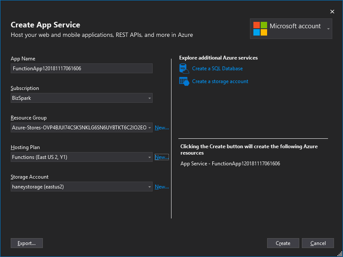The image size is (343, 257).
Task: Expand the Subscription dropdown showing BizSpark
Action: 81,98
